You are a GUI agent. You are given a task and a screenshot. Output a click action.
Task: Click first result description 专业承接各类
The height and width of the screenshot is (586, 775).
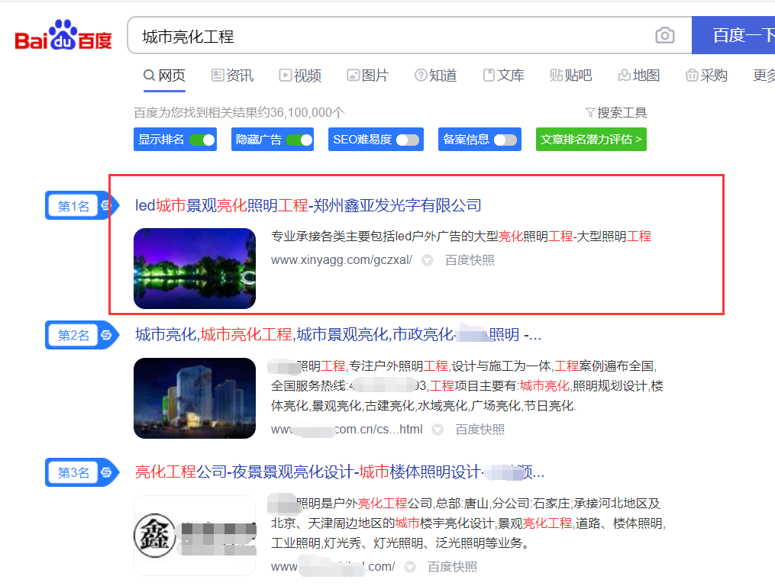(461, 237)
